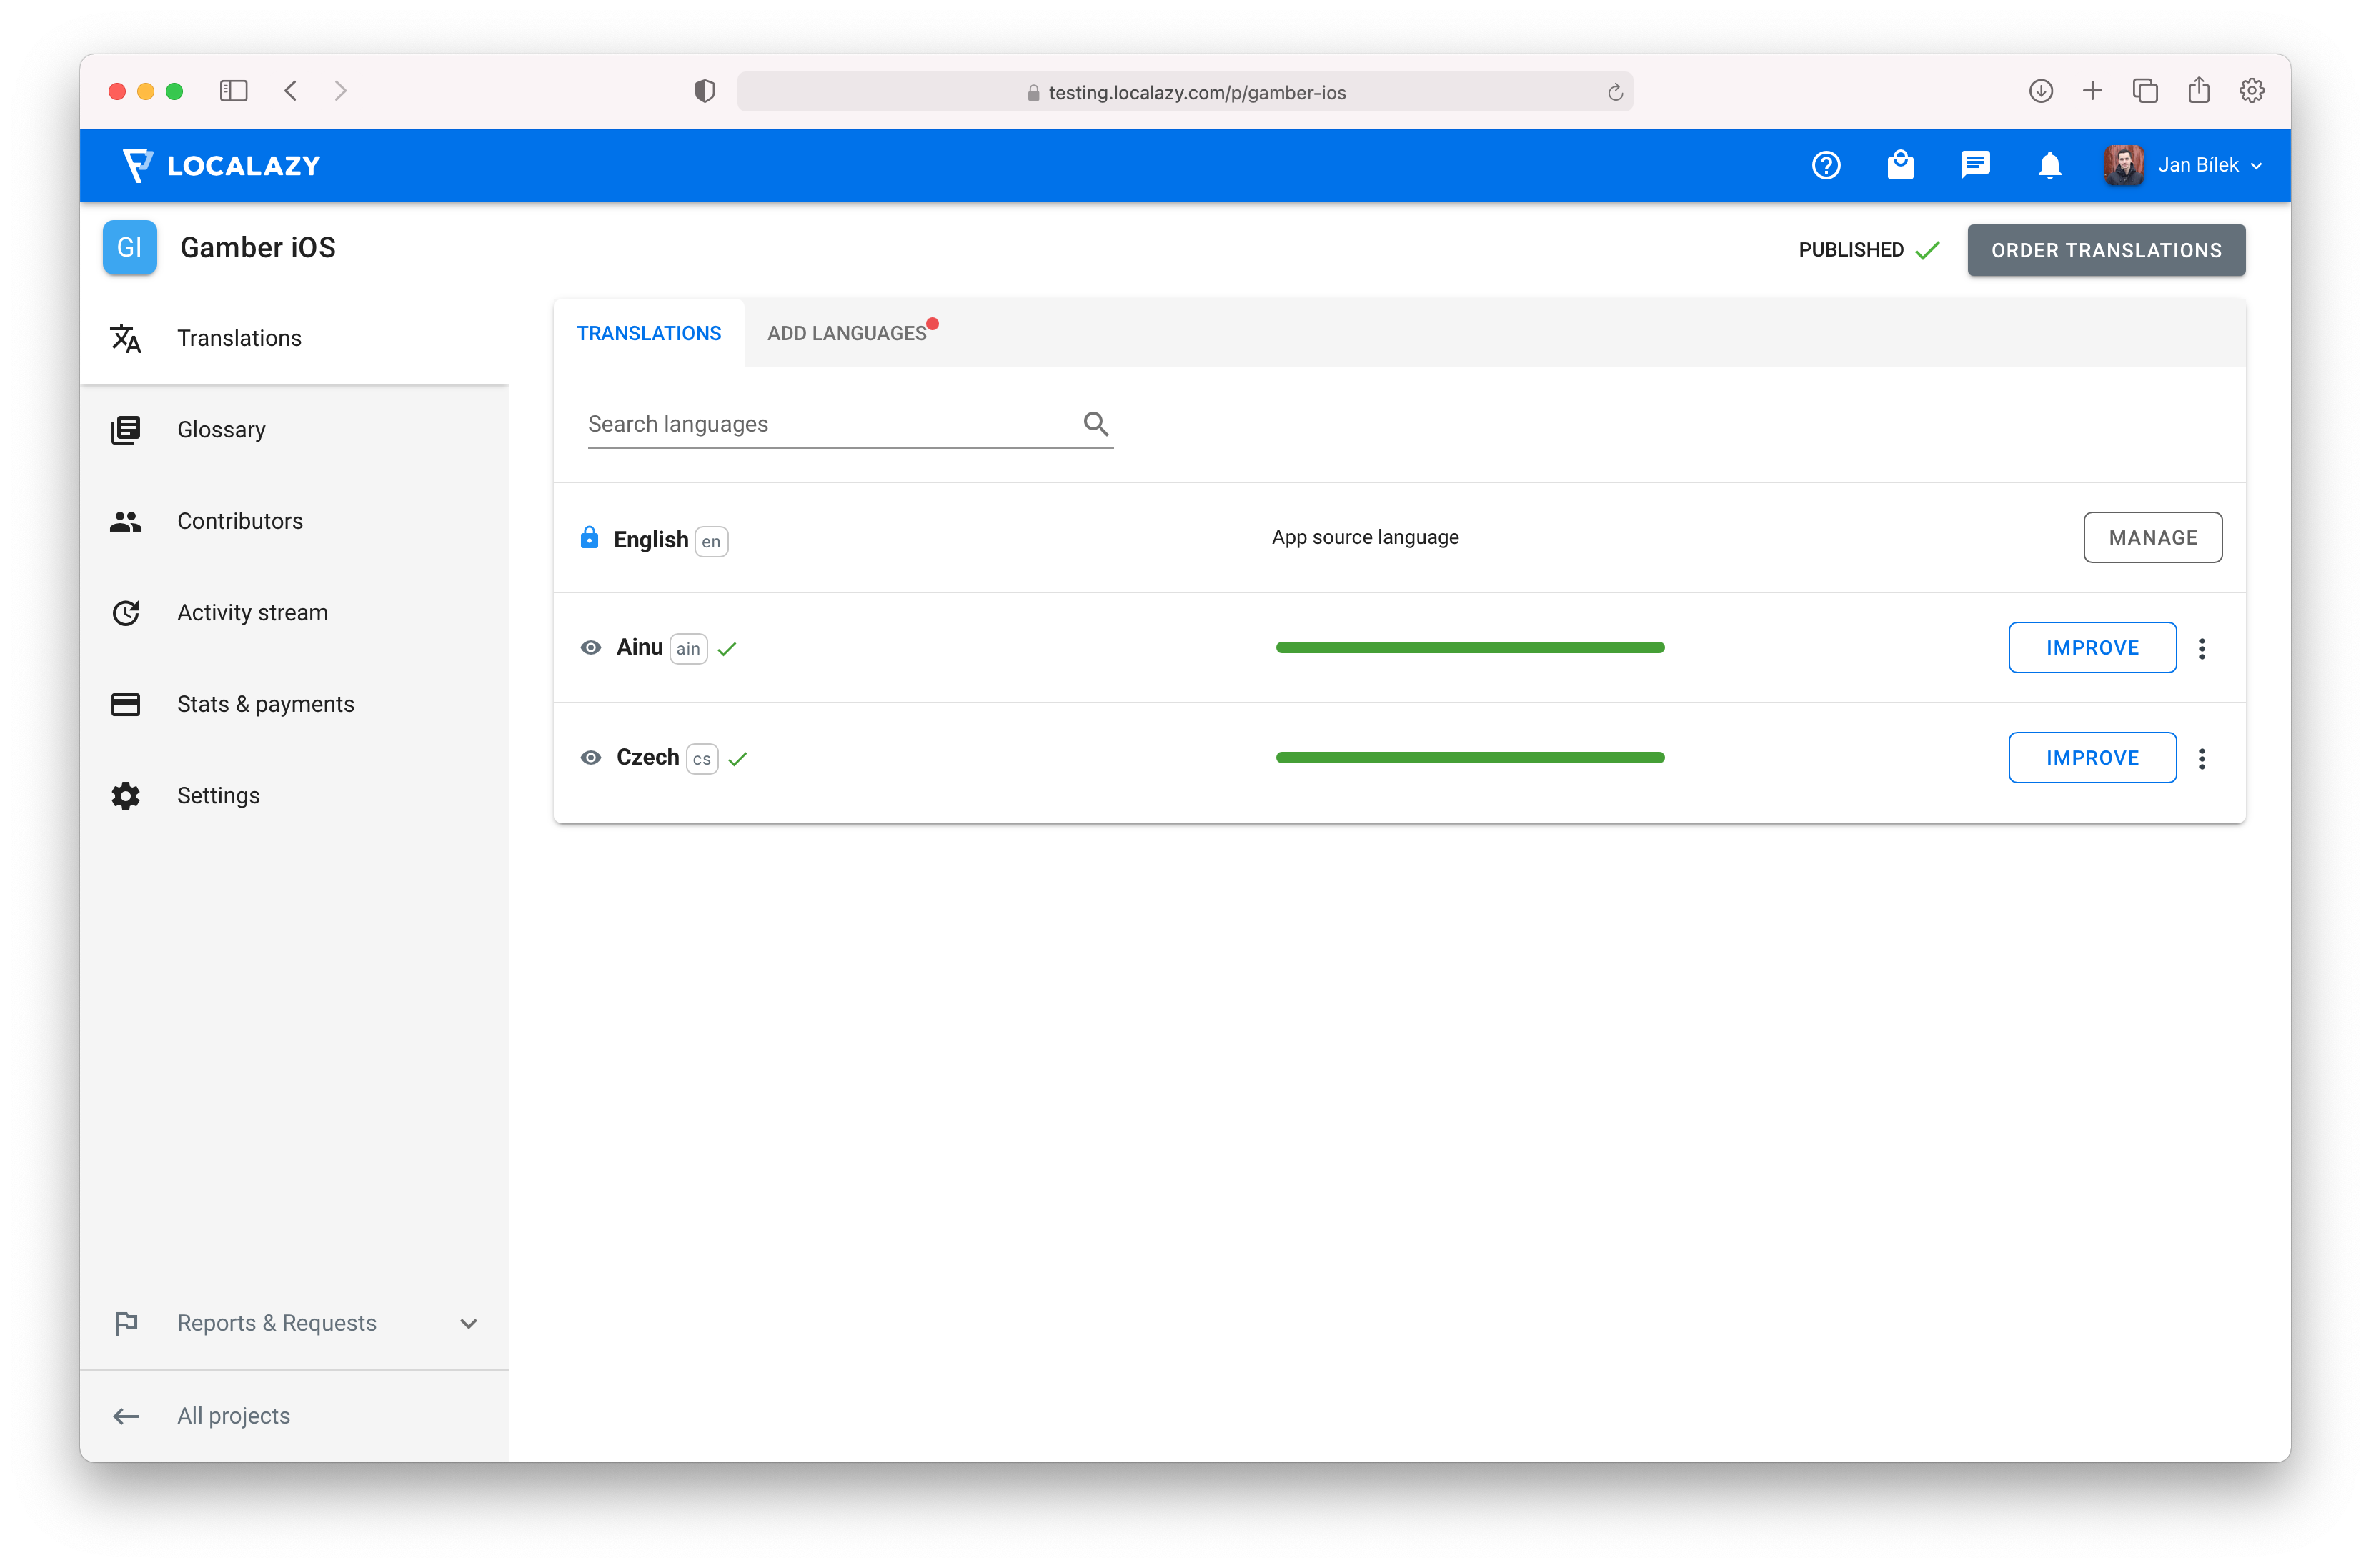Switch to the Add Languages tab
The image size is (2371, 1568).
(848, 334)
